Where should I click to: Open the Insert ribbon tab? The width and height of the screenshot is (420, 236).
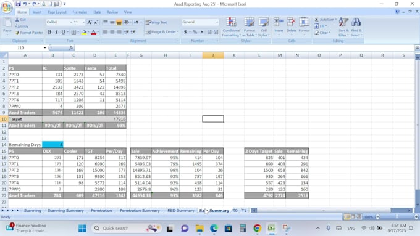[37, 12]
